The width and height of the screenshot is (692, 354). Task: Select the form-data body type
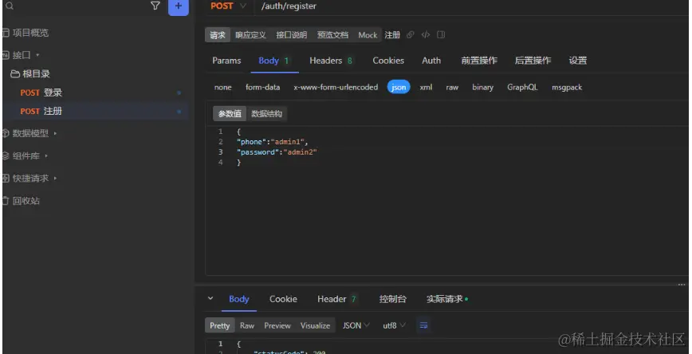tap(262, 88)
